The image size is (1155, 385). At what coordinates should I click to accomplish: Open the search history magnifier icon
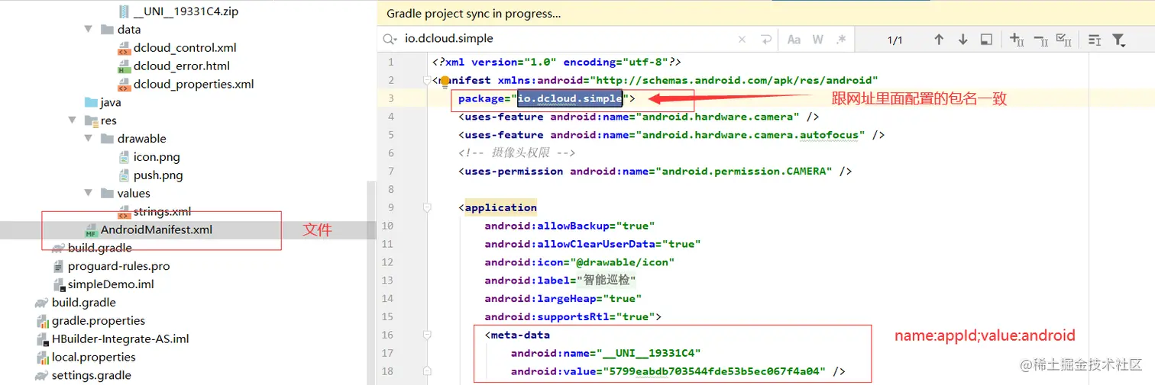coord(390,39)
